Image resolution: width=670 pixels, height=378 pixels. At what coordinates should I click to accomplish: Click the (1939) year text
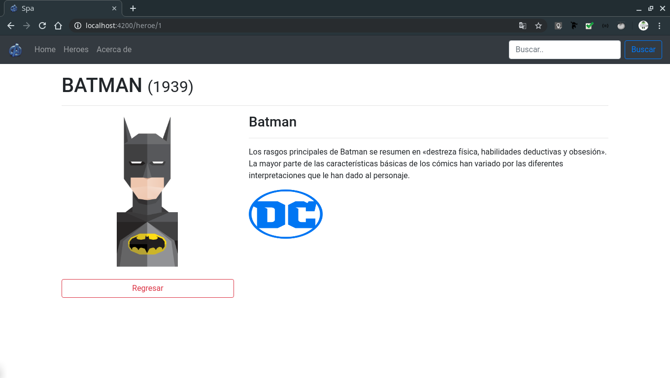click(170, 87)
